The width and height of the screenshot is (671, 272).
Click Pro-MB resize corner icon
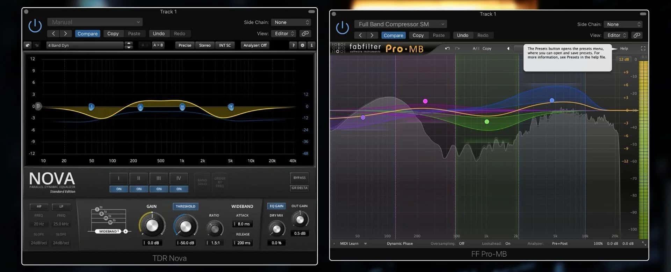pos(644,243)
